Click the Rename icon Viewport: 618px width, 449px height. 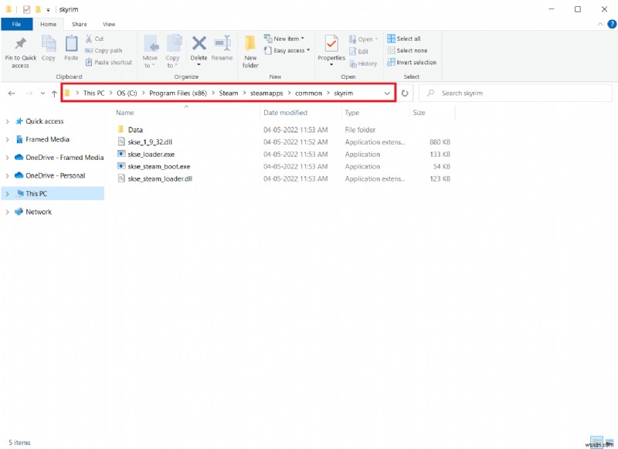(x=222, y=43)
